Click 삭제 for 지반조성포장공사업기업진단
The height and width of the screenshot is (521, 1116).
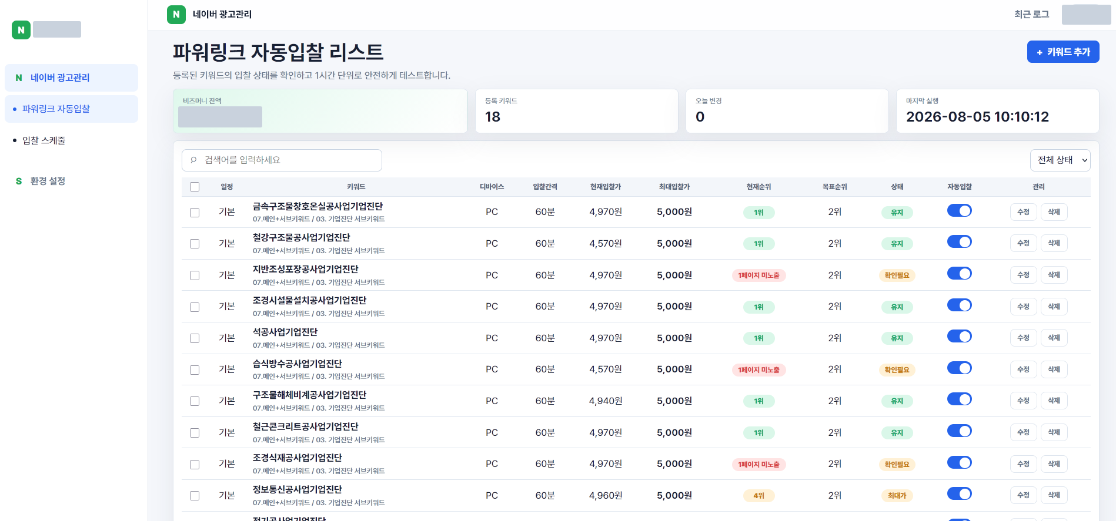point(1054,275)
